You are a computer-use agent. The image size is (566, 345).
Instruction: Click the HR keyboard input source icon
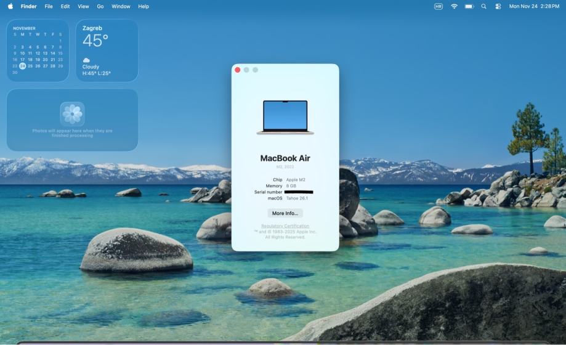pyautogui.click(x=439, y=6)
